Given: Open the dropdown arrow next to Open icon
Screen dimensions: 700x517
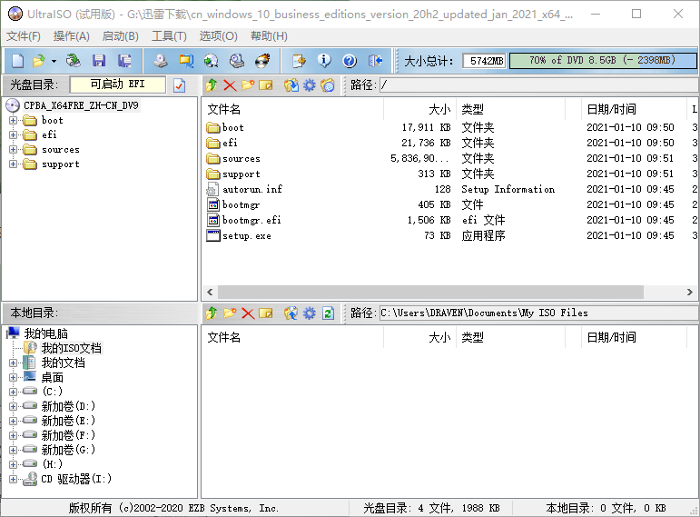Looking at the screenshot, I should (54, 61).
